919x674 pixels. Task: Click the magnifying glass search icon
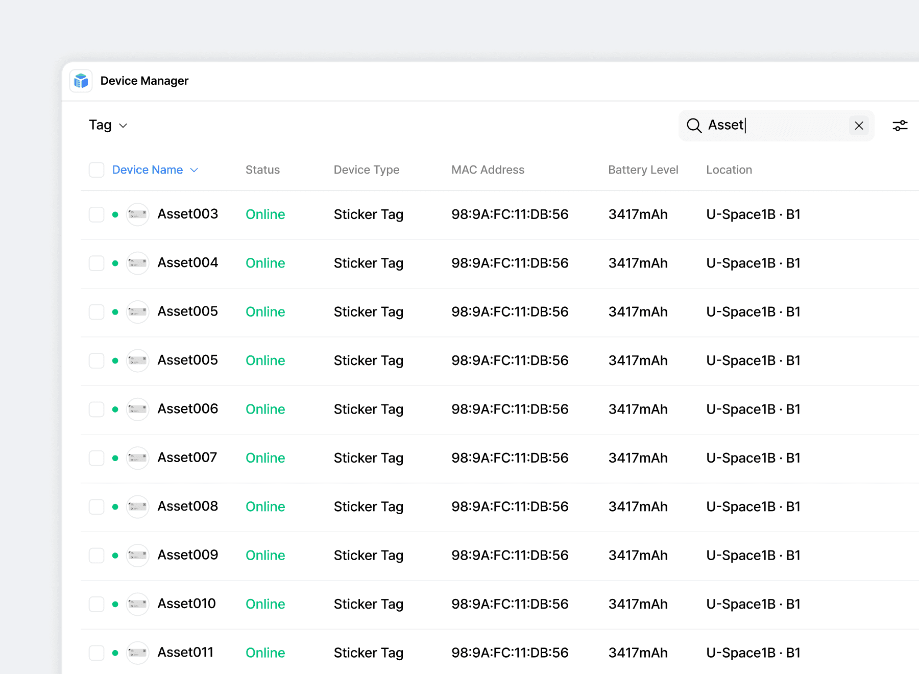694,126
